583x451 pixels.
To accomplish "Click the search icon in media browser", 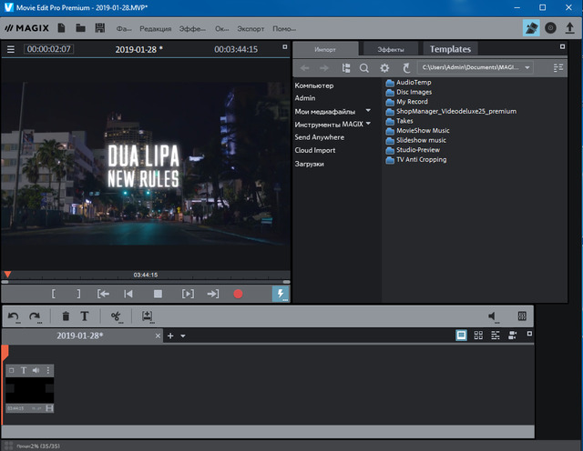I will click(x=364, y=67).
